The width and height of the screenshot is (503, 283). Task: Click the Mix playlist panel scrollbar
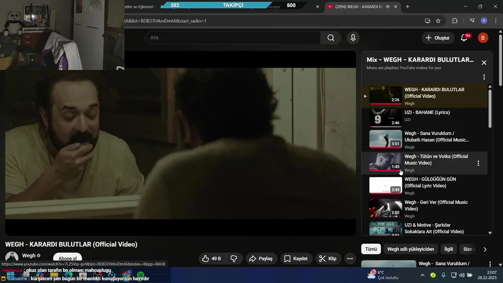point(490,109)
